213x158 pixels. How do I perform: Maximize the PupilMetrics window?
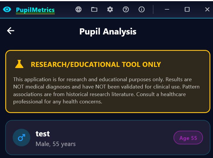187,9
